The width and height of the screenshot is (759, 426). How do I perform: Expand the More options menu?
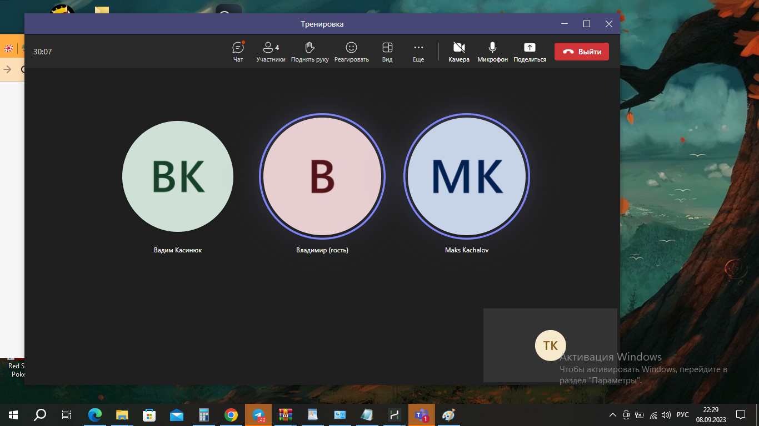coord(418,52)
